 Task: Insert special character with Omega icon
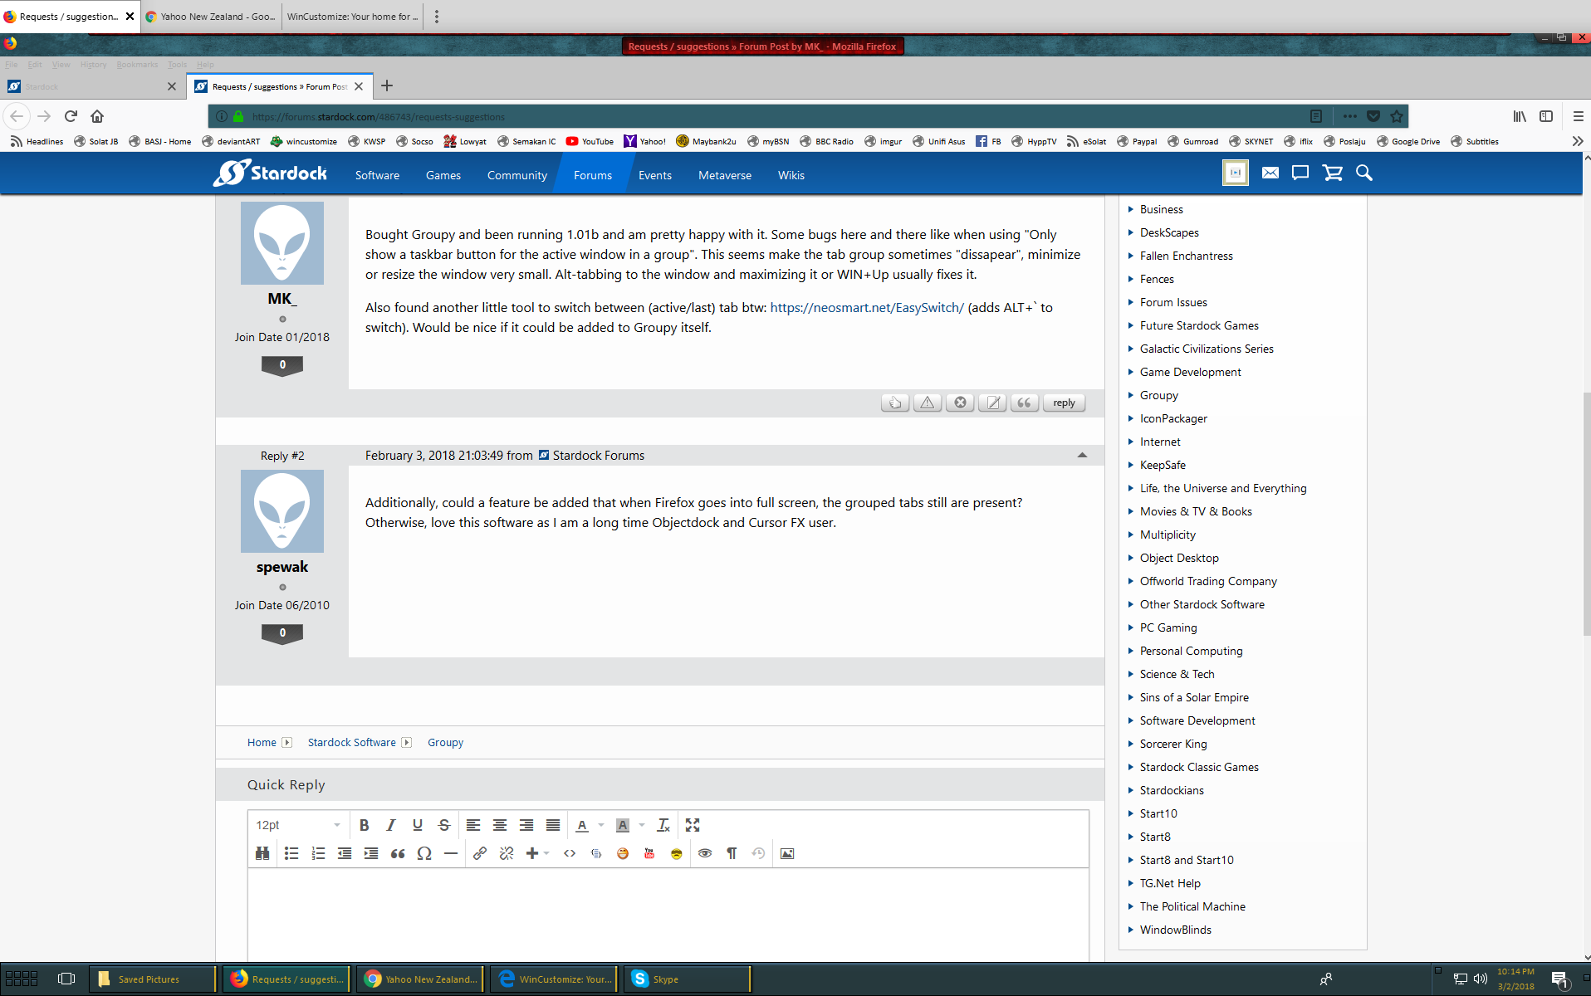[x=424, y=853]
